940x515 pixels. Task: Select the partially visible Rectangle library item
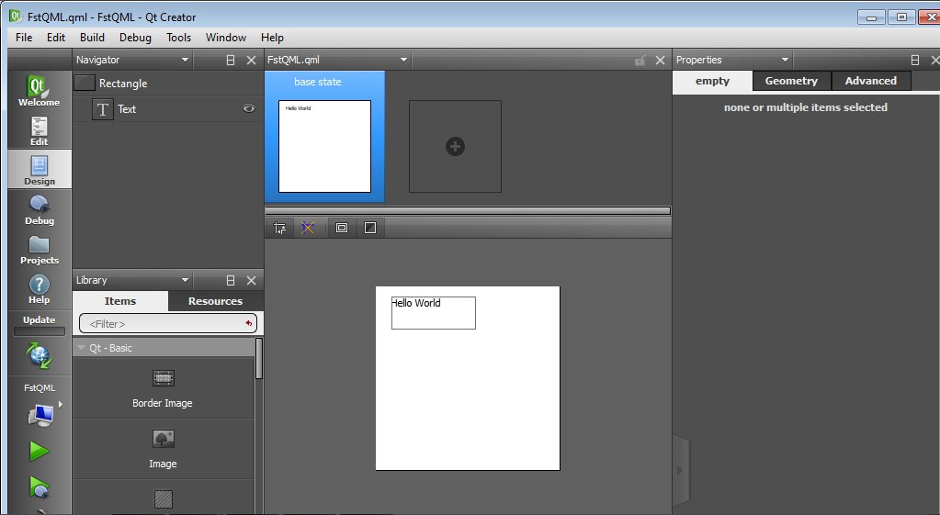(x=163, y=498)
